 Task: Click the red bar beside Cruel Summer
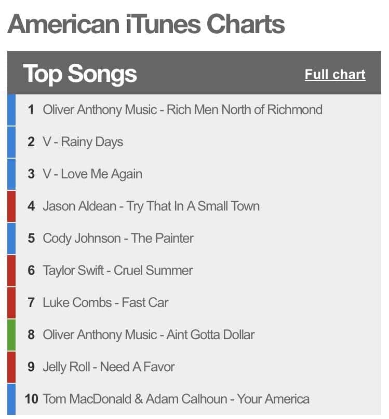(11, 271)
